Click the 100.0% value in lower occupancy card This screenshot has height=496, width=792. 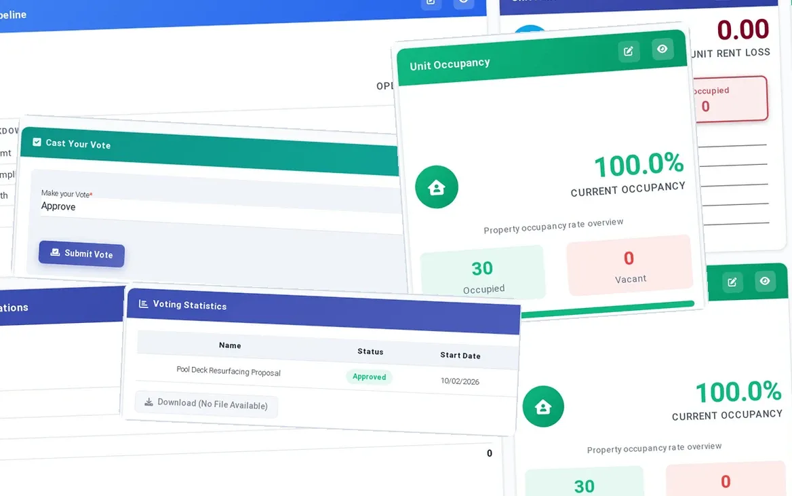click(738, 392)
